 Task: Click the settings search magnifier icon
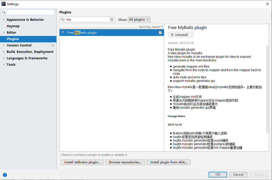pos(4,12)
